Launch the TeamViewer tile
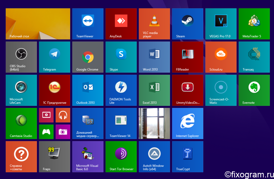This screenshot has height=179, width=274. (88, 24)
